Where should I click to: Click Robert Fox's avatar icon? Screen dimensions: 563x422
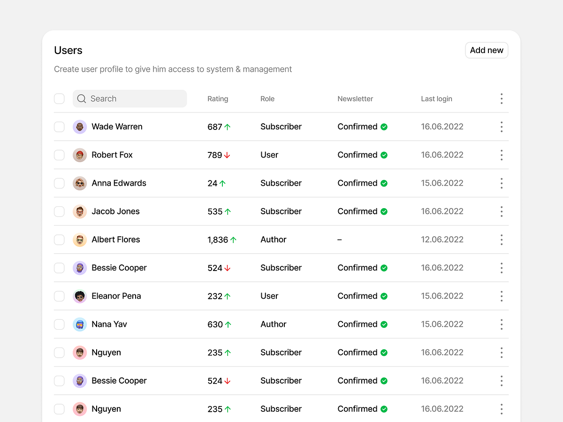tap(80, 155)
